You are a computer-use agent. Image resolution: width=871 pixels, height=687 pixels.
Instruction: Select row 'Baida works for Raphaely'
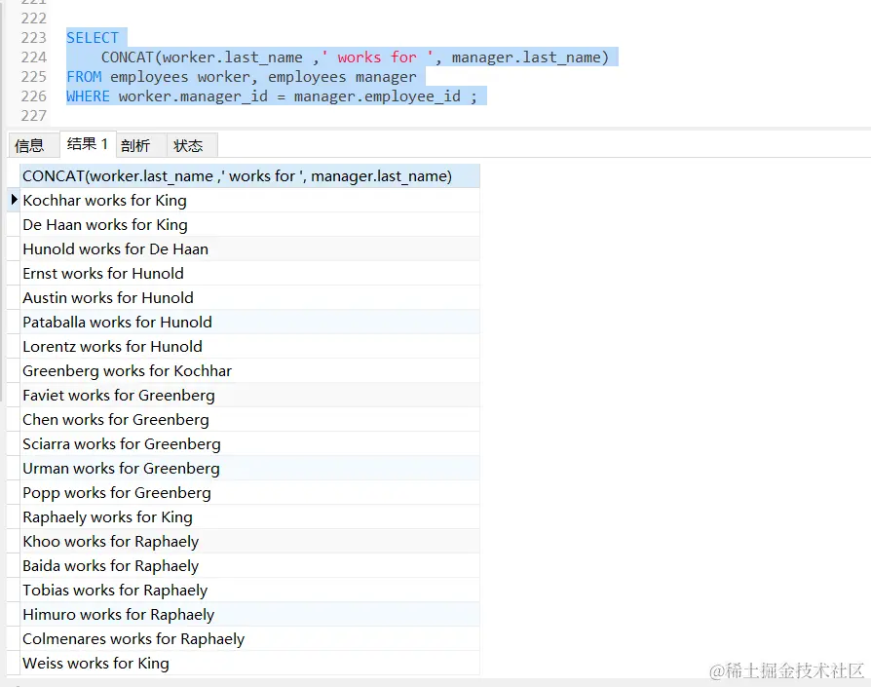pos(249,566)
